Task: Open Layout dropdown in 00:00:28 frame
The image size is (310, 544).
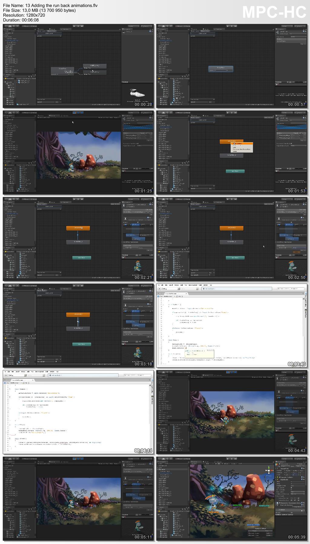Action: click(147, 26)
